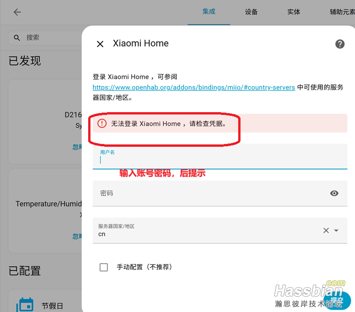355x312 pixels.
Task: Click the 搜索 search box
Action: tap(45, 37)
